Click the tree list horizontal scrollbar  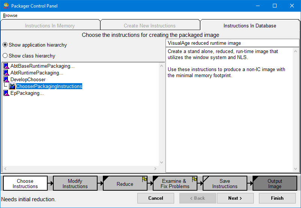click(x=80, y=169)
